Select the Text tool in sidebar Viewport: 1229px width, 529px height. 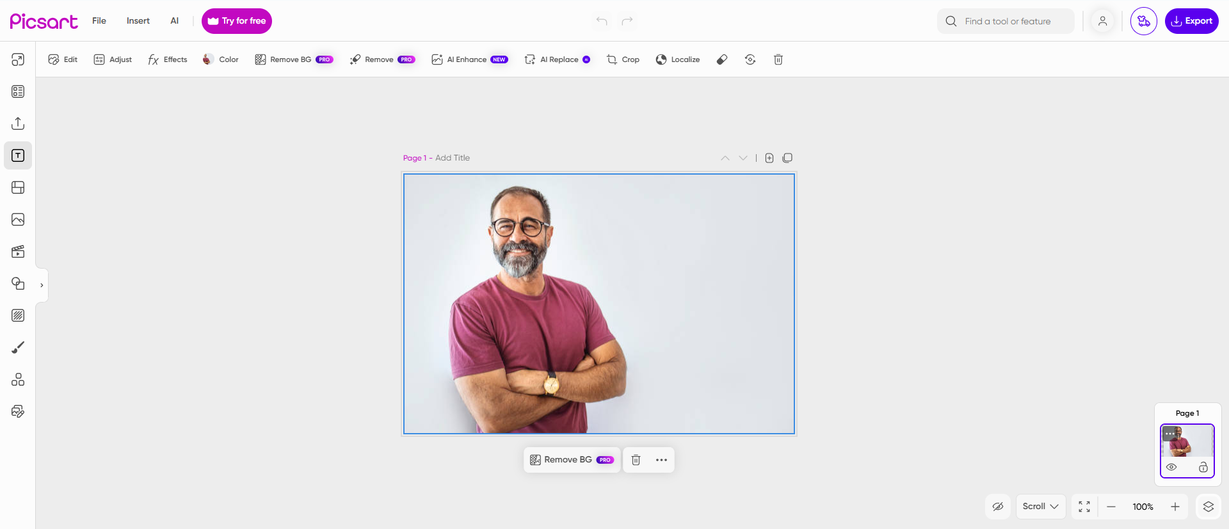tap(18, 155)
